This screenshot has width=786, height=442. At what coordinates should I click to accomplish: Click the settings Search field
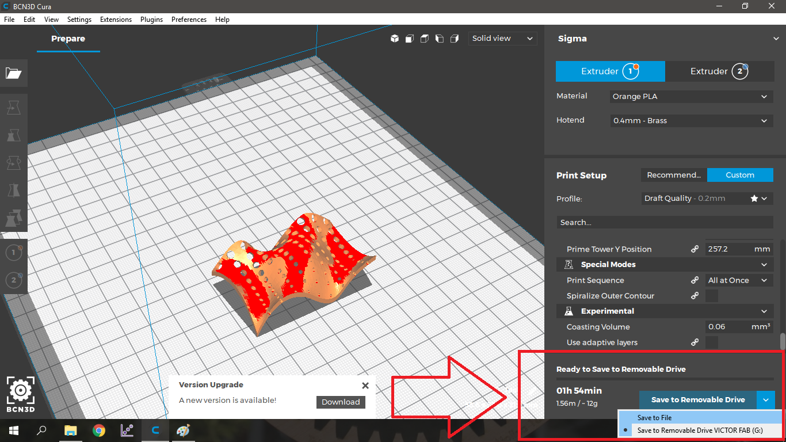(665, 222)
